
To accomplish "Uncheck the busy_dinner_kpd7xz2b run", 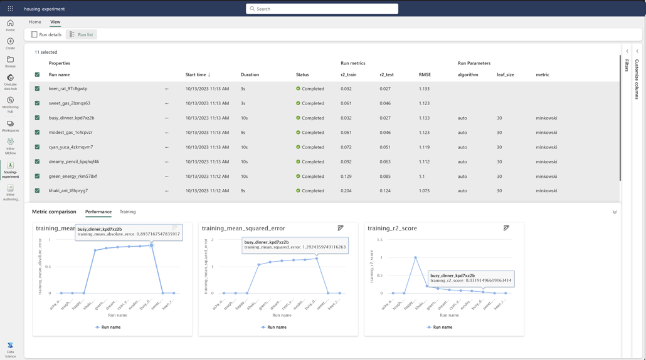I will (x=37, y=118).
